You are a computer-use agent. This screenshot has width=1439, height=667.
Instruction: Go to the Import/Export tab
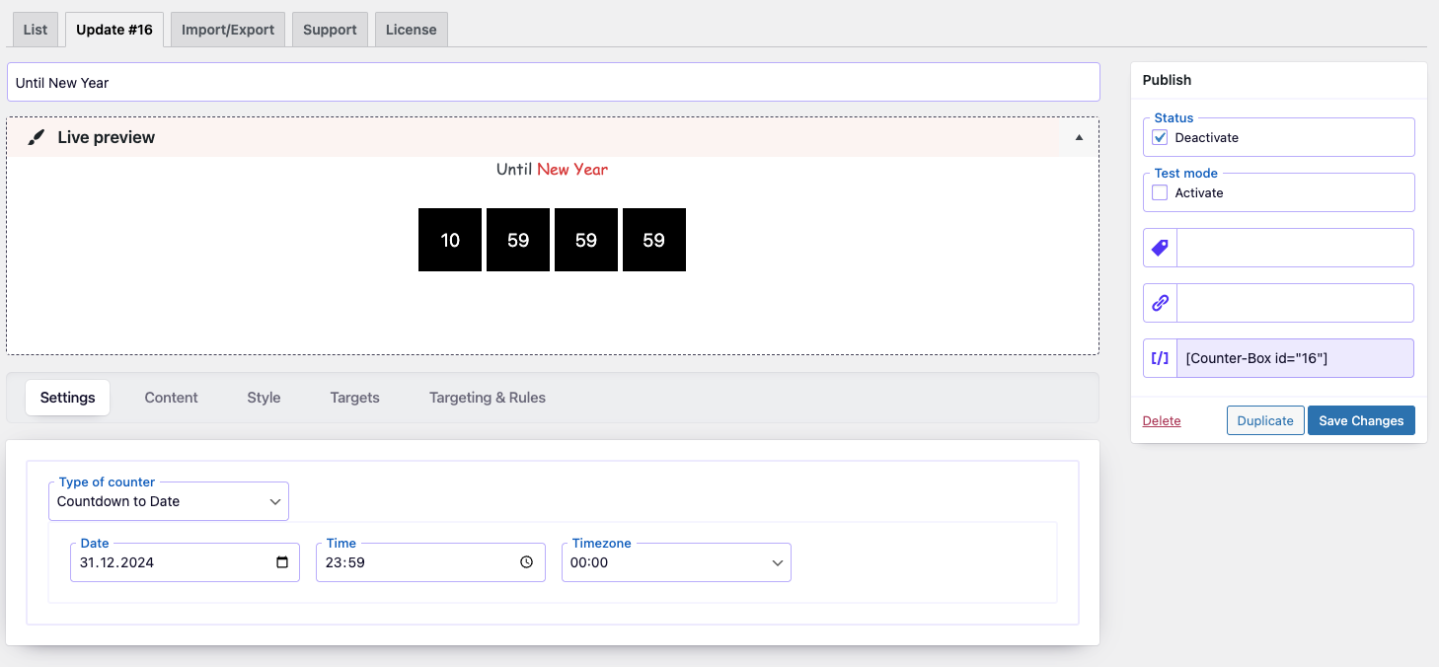point(228,30)
